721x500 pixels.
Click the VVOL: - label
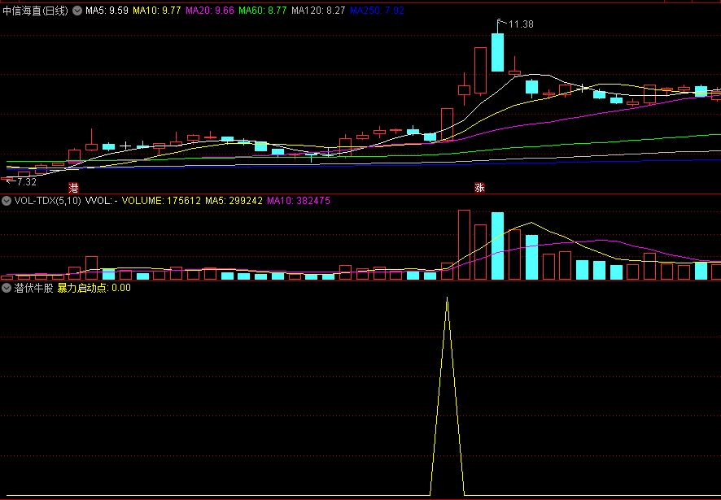point(102,200)
